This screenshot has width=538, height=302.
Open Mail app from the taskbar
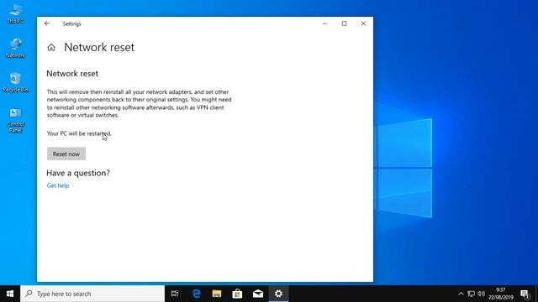258,294
